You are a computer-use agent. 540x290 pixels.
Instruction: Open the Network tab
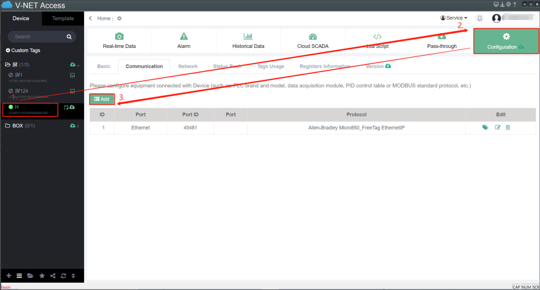188,66
